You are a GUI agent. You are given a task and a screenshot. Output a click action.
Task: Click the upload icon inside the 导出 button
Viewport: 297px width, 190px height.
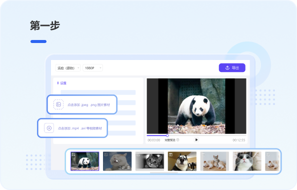tap(227, 67)
